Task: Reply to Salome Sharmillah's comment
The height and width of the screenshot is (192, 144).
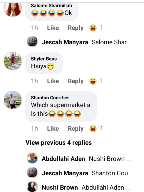Action: 76,28
